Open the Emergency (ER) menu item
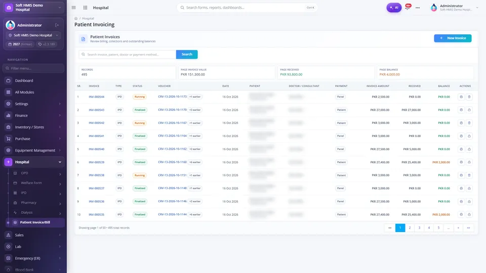The height and width of the screenshot is (273, 486). [x=33, y=258]
